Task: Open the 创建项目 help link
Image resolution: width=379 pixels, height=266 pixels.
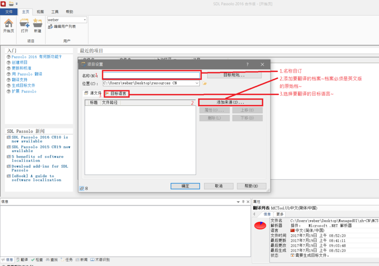Action: 19,63
